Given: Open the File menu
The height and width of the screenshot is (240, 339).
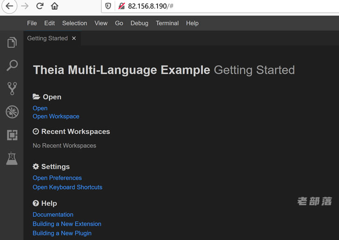Looking at the screenshot, I should [32, 23].
